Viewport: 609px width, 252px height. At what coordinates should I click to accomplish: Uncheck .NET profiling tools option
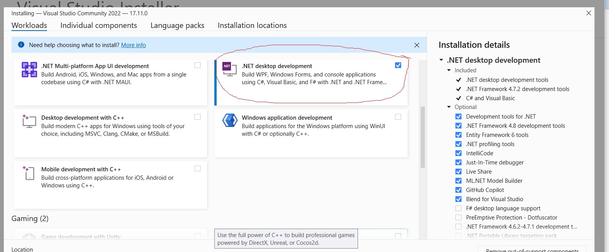pyautogui.click(x=458, y=144)
